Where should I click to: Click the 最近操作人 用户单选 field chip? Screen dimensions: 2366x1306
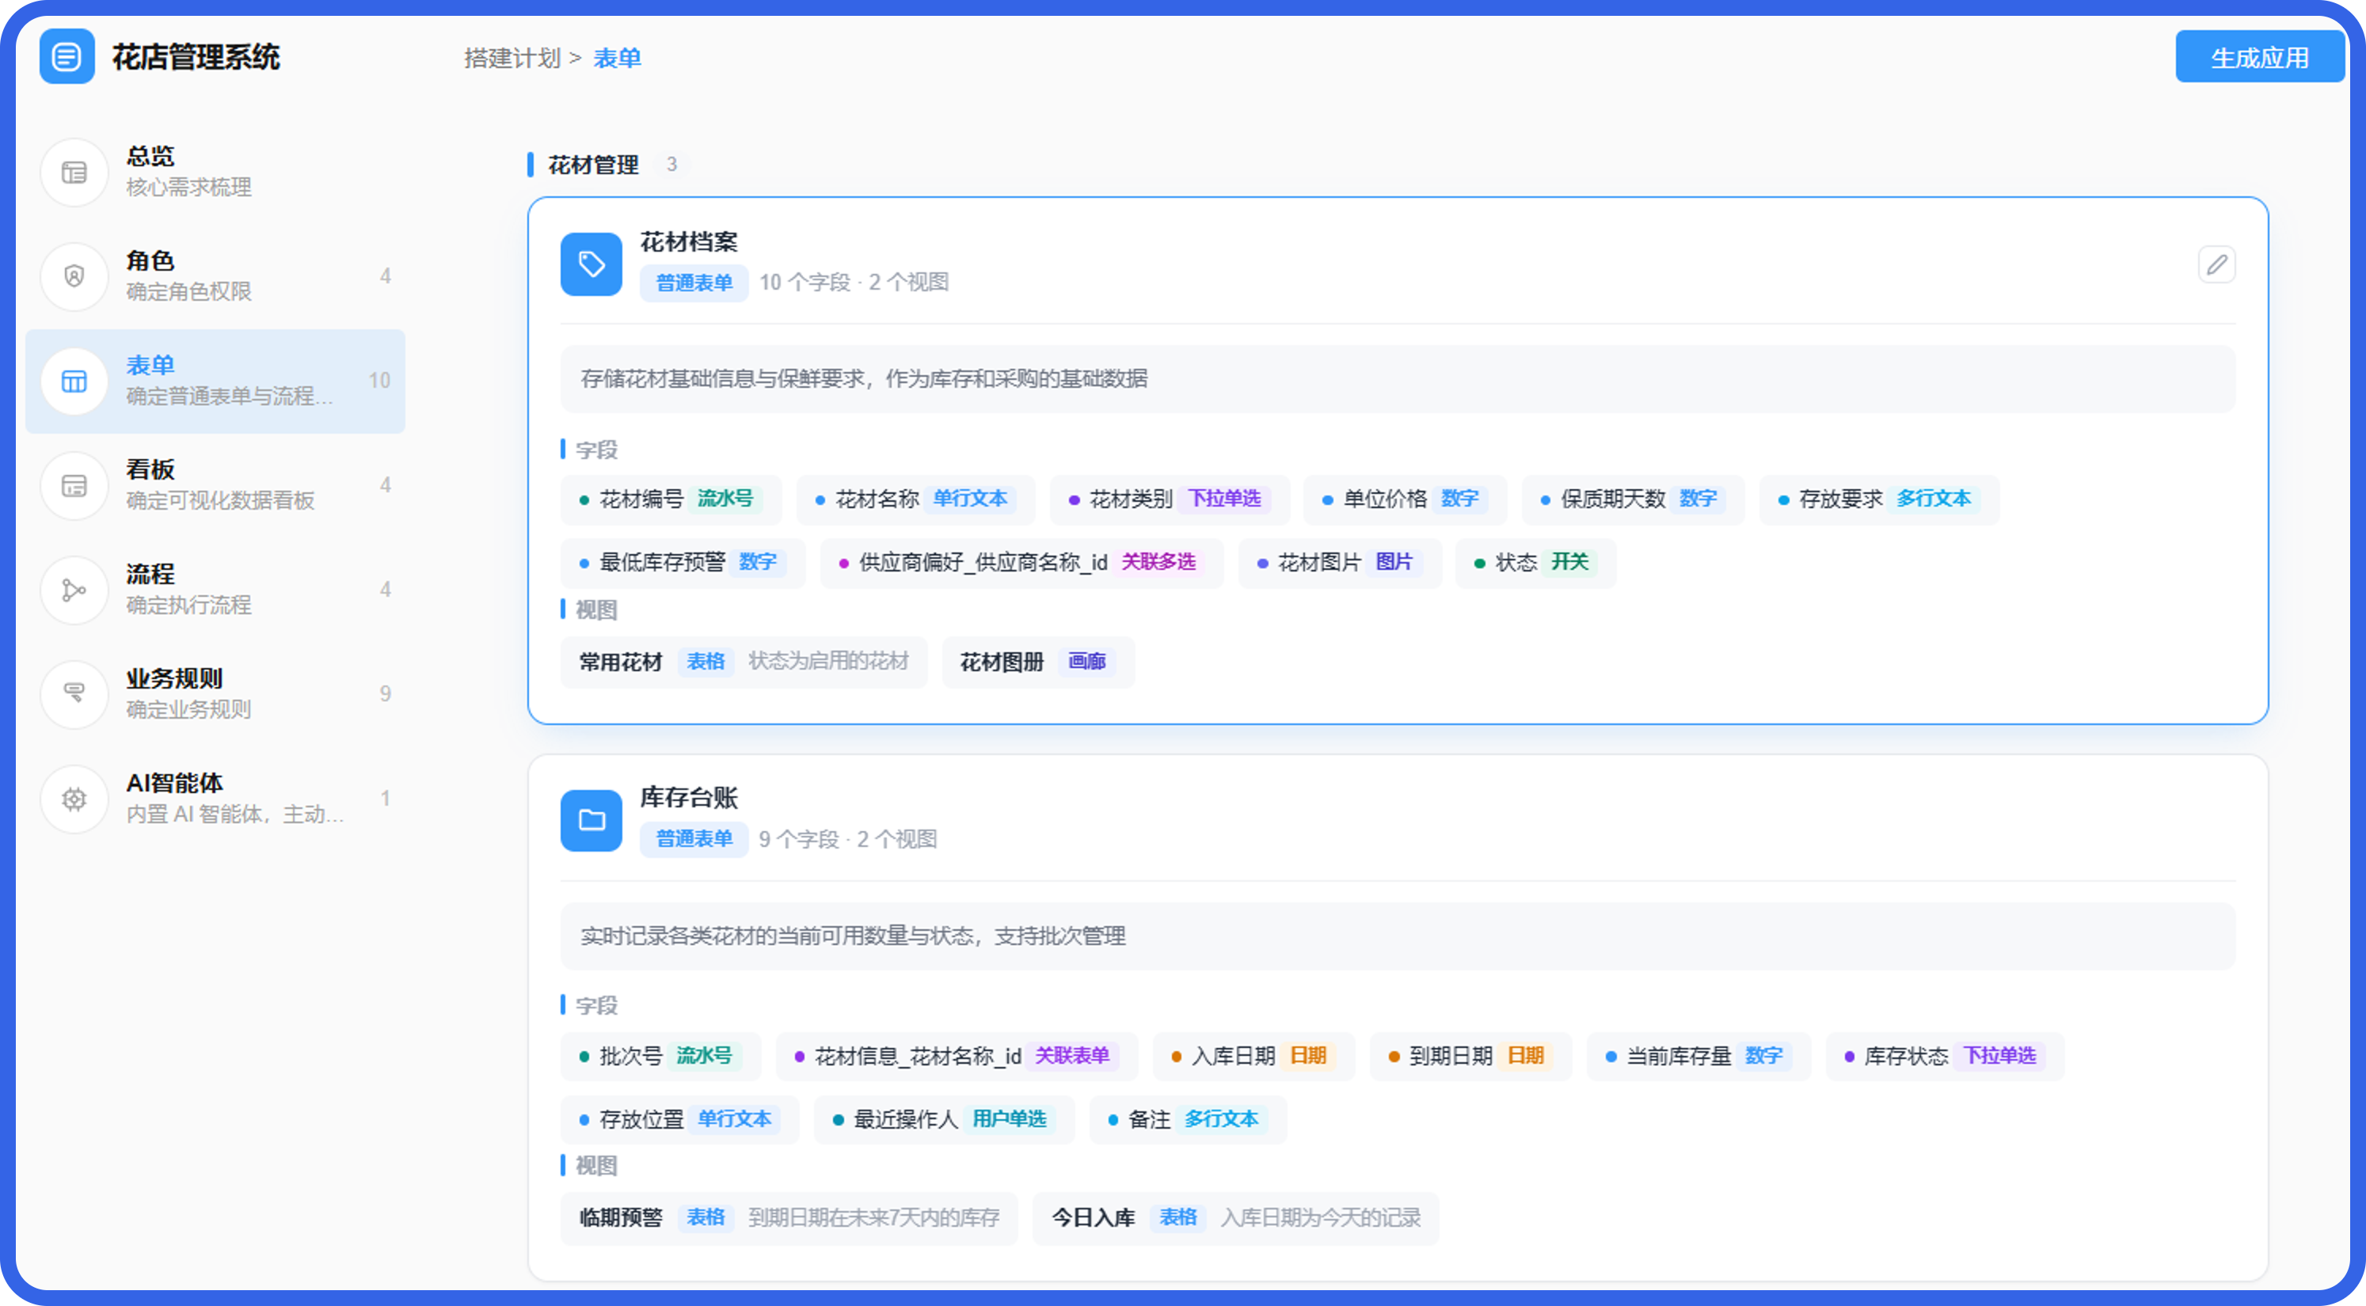click(x=944, y=1118)
